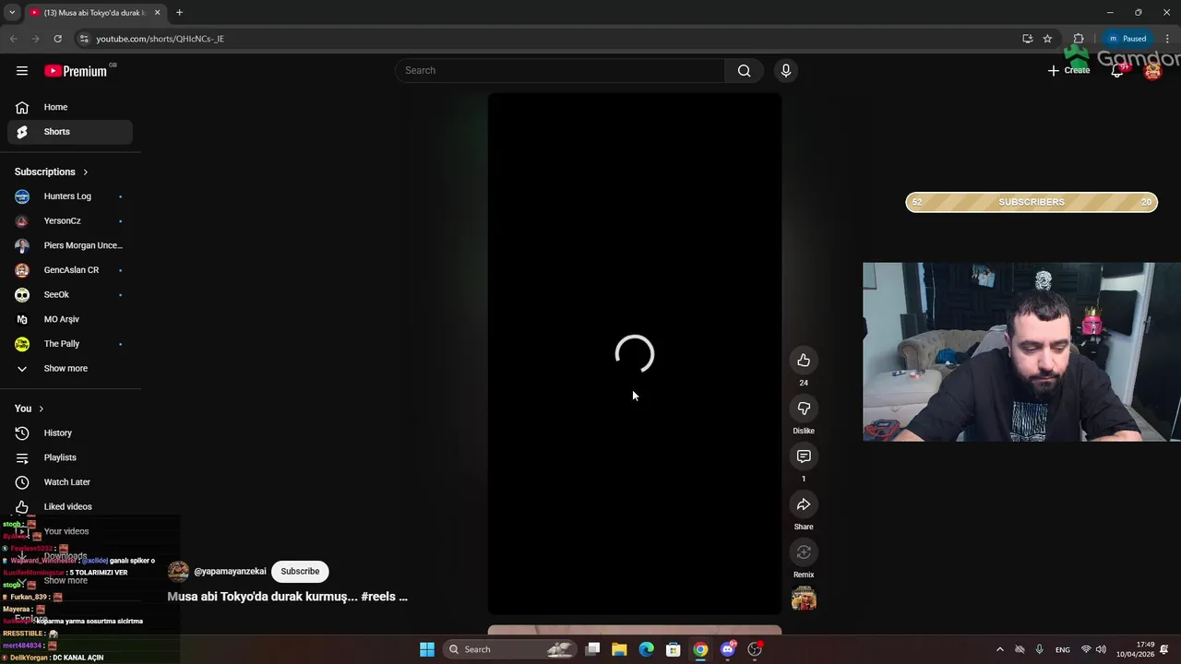The image size is (1181, 664).
Task: Open the Paused Chrome profile button
Action: point(1127,39)
